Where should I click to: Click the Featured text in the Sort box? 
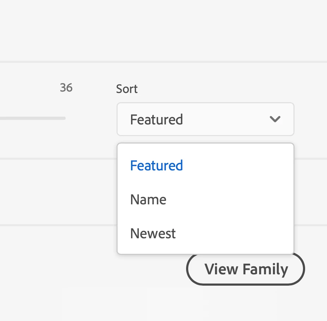(156, 119)
